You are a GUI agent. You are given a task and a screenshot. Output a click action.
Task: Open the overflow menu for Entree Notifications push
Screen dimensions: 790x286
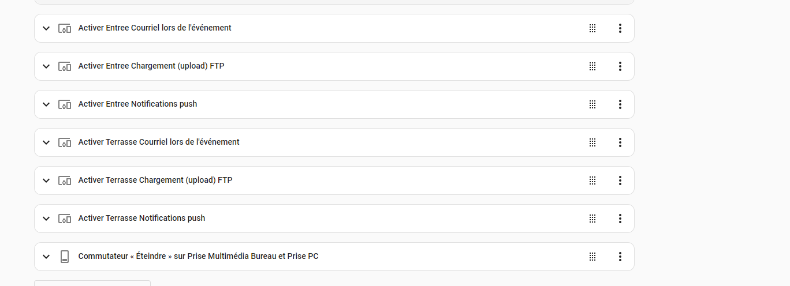coord(620,104)
